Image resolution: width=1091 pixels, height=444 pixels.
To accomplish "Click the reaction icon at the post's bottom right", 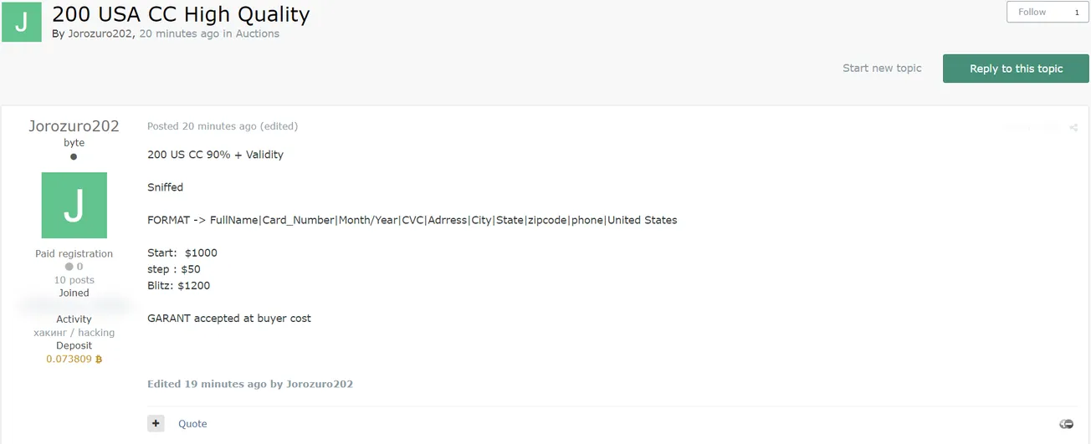I will (1066, 424).
